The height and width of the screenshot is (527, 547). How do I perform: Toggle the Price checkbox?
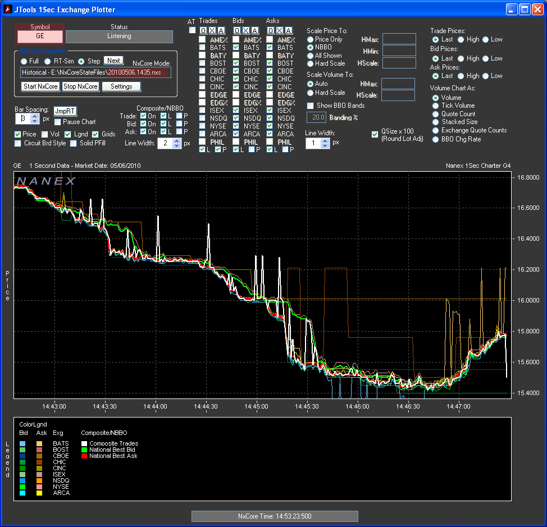pos(17,134)
